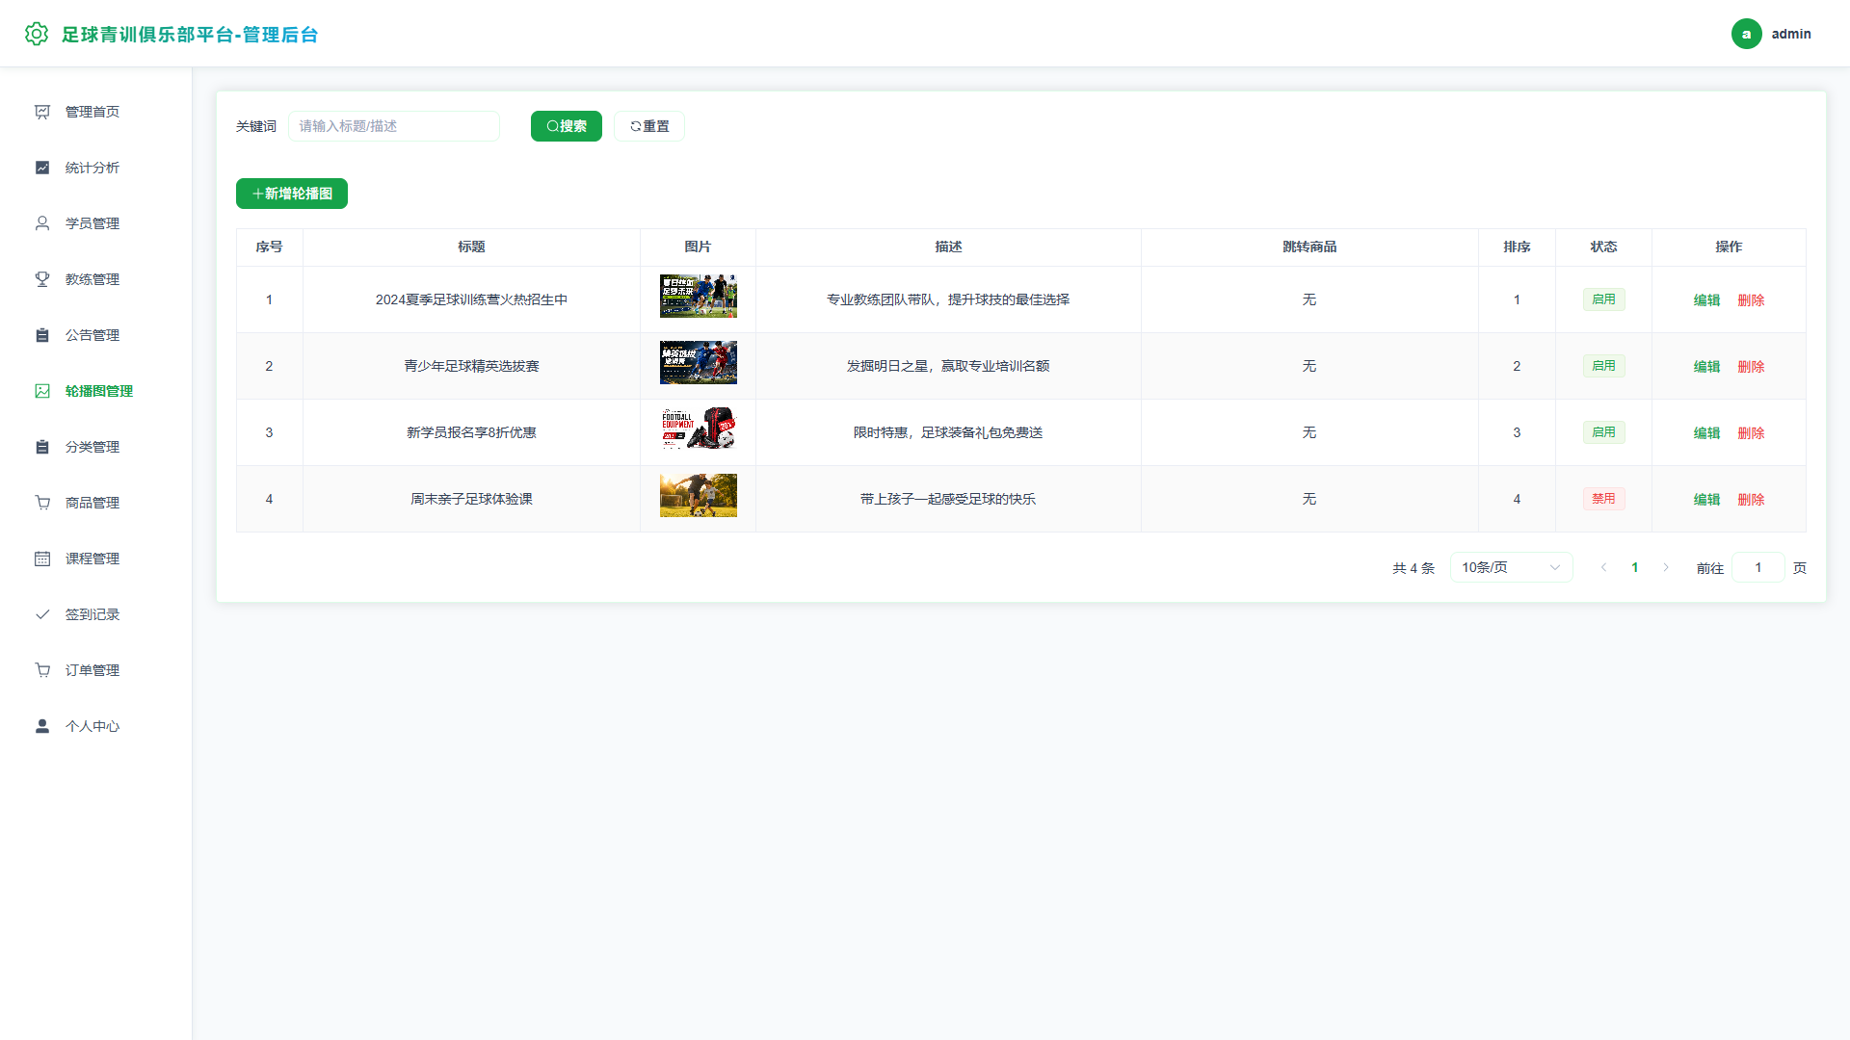Click the 签到记录 checkmark icon
This screenshot has height=1040, width=1850.
coord(42,614)
